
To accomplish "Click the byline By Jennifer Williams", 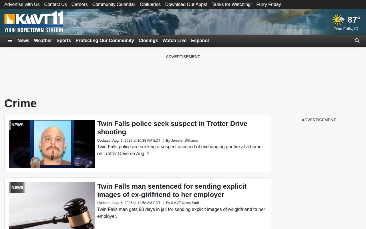I will pyautogui.click(x=182, y=141).
